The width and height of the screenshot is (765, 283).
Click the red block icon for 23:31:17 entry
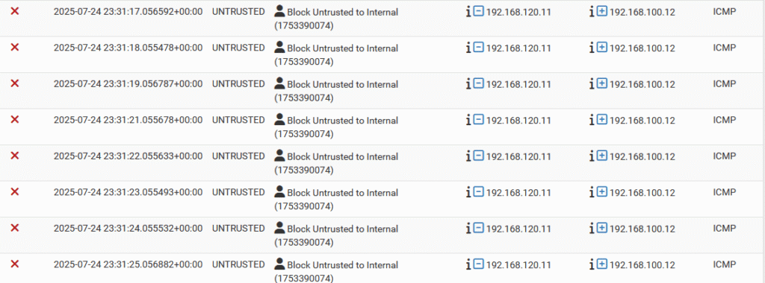pos(15,10)
